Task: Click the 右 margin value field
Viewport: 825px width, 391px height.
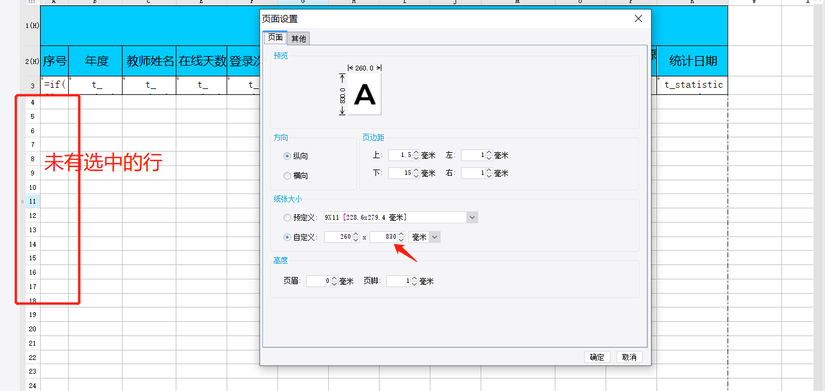Action: [x=473, y=173]
